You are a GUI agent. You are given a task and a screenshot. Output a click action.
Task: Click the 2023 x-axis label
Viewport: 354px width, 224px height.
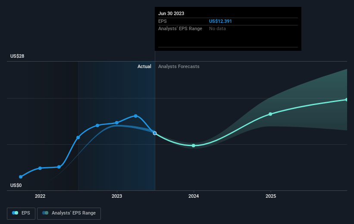pyautogui.click(x=117, y=196)
